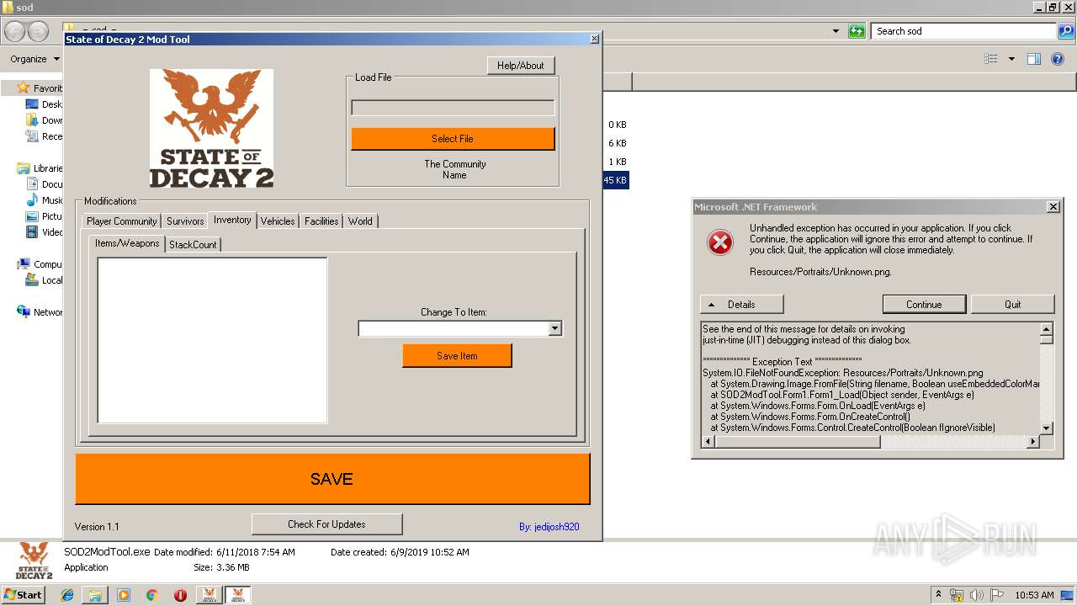Switch to the World tab
Screen dimensions: 1077x606
(x=360, y=221)
